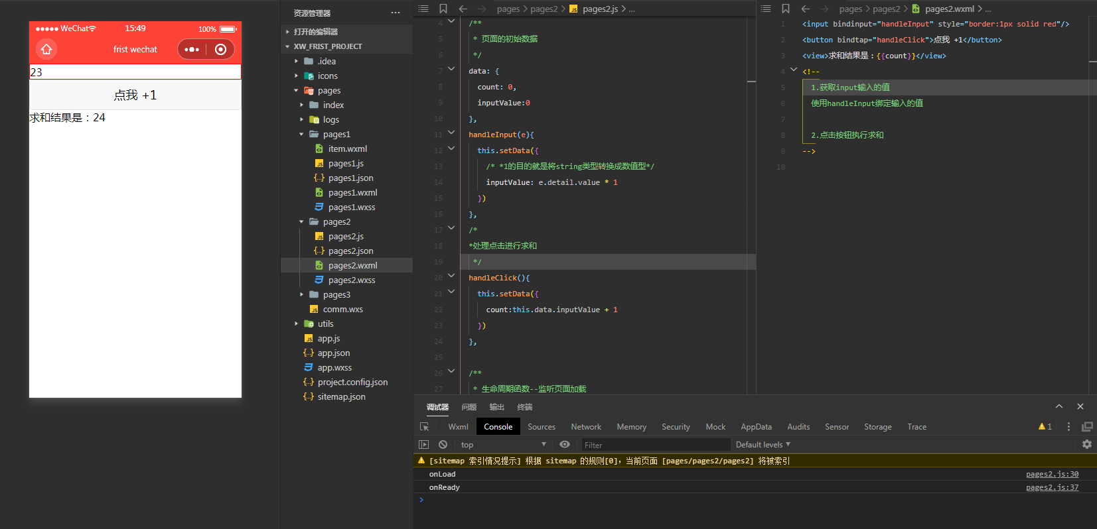Viewport: 1097px width, 529px height.
Task: Open the explorer panel three-dot menu
Action: pos(396,13)
